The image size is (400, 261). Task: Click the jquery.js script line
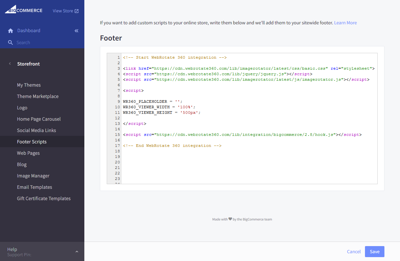point(218,74)
